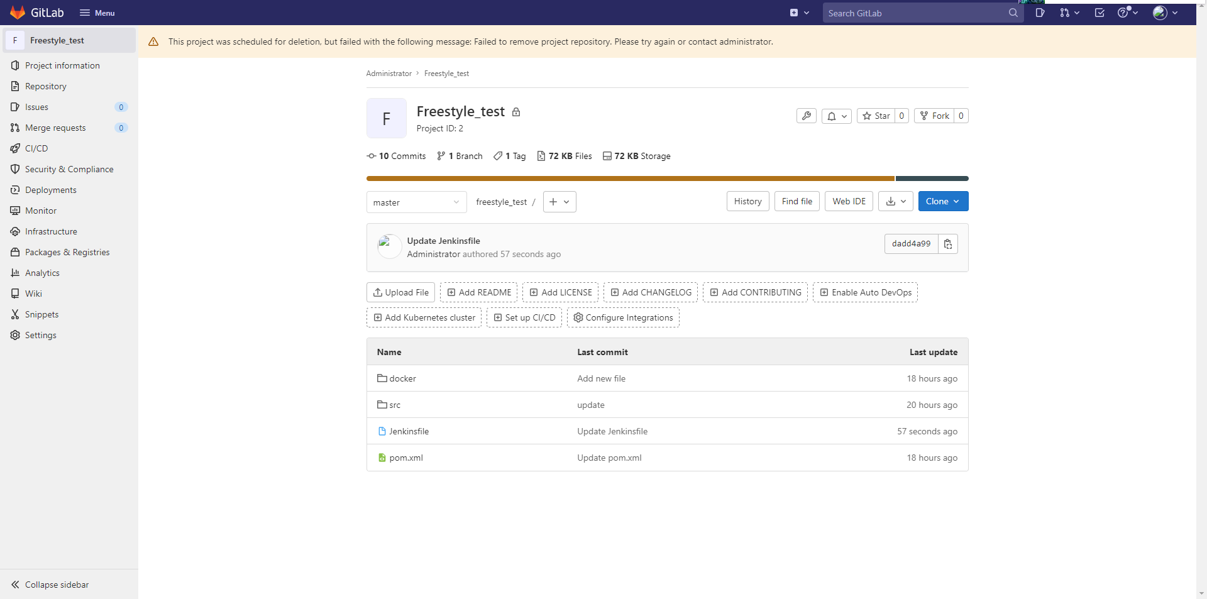Open the issues icon in top navbar
Viewport: 1207px width, 599px height.
pos(1040,13)
